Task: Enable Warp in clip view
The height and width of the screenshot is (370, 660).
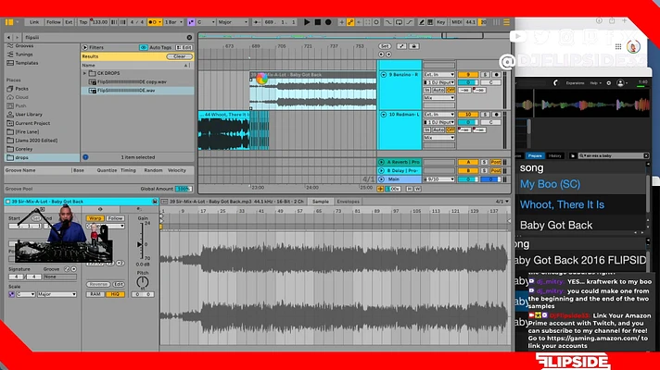Action: click(x=95, y=218)
